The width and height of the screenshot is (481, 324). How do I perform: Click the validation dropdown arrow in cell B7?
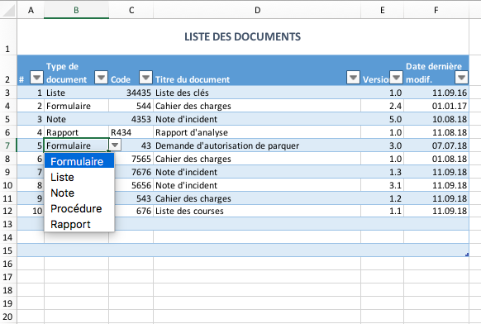click(x=115, y=145)
